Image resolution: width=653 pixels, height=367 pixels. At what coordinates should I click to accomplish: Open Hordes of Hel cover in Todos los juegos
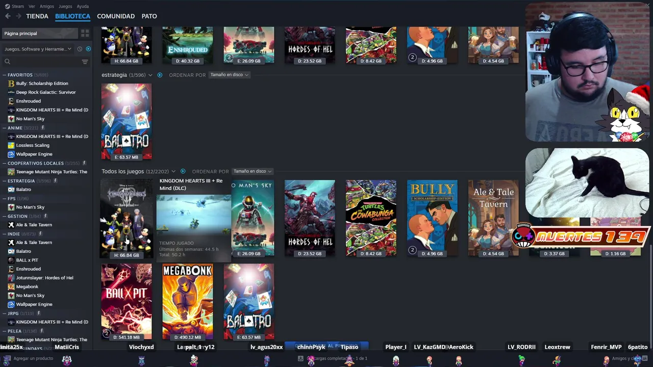tap(310, 218)
